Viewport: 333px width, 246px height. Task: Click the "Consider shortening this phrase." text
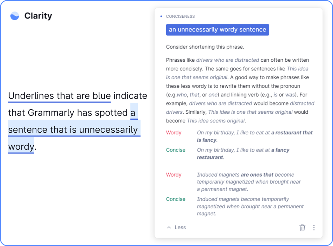point(205,47)
